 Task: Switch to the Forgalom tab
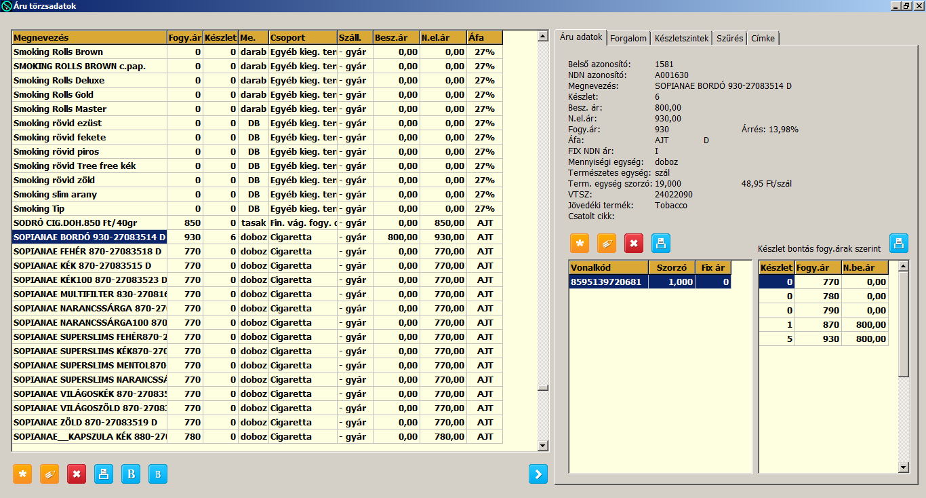(629, 39)
